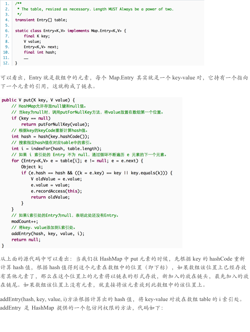Image resolution: width=250 pixels, height=332 pixels.
Task: Click the line number 6 in code listing
Action: [7, 31]
